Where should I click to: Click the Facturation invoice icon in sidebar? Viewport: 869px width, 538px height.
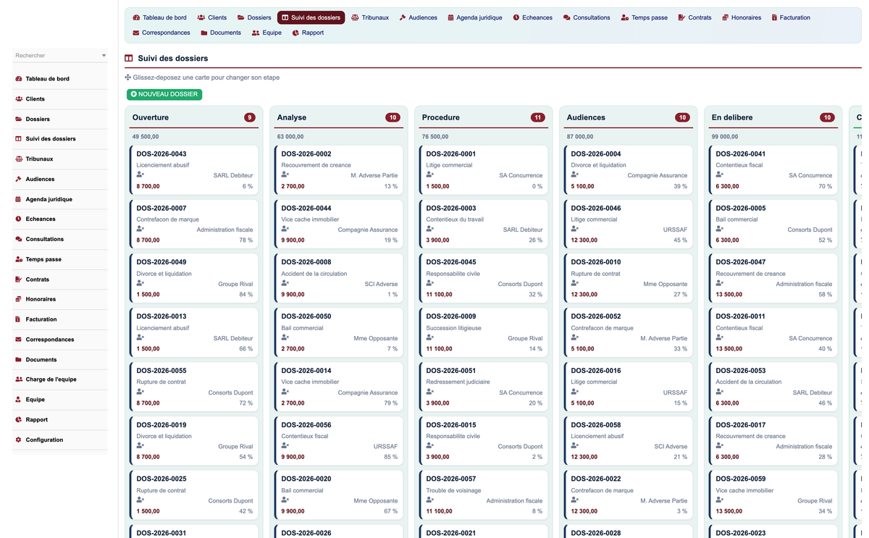(x=19, y=319)
